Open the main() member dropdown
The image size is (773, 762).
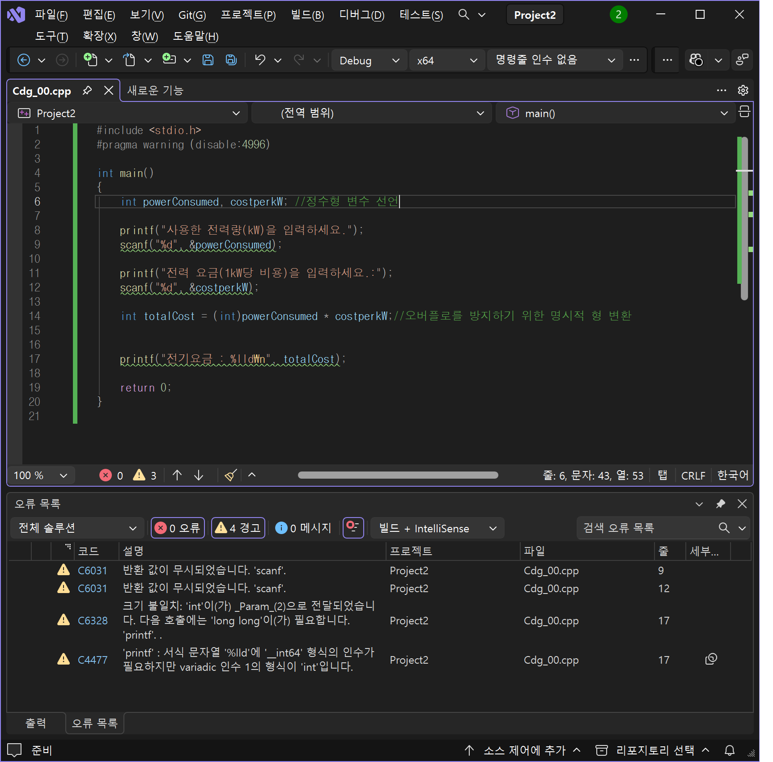coord(616,113)
